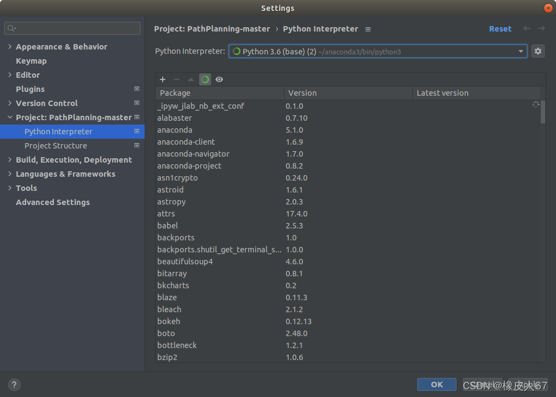Click project-level icon beside Project Structure
The height and width of the screenshot is (397, 556).
[137, 145]
